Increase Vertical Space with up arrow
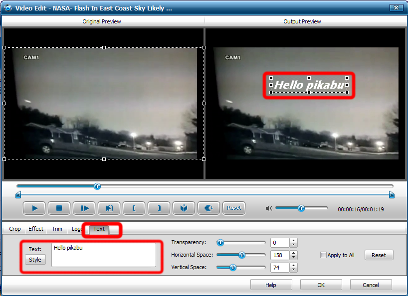This screenshot has width=408, height=296. pos(294,265)
